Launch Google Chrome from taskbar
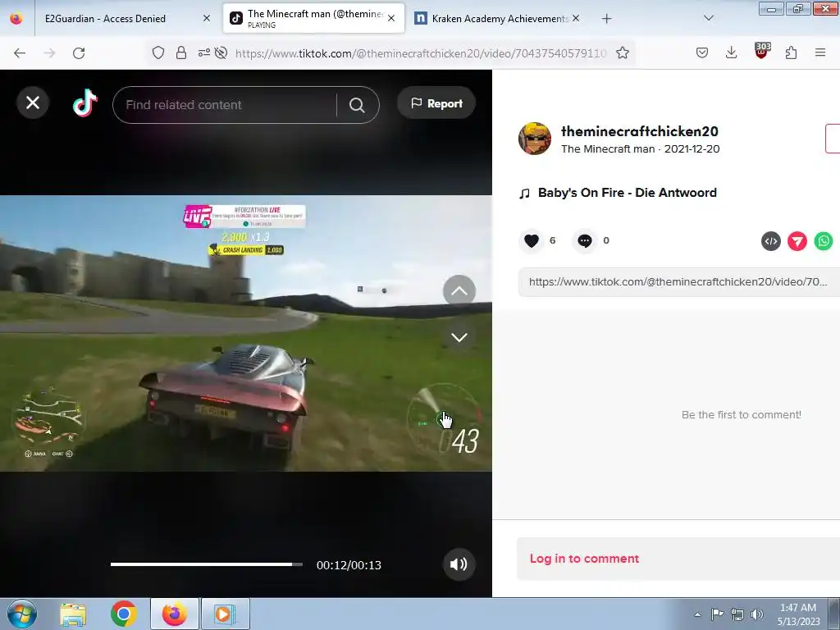The image size is (840, 630). coord(124,614)
